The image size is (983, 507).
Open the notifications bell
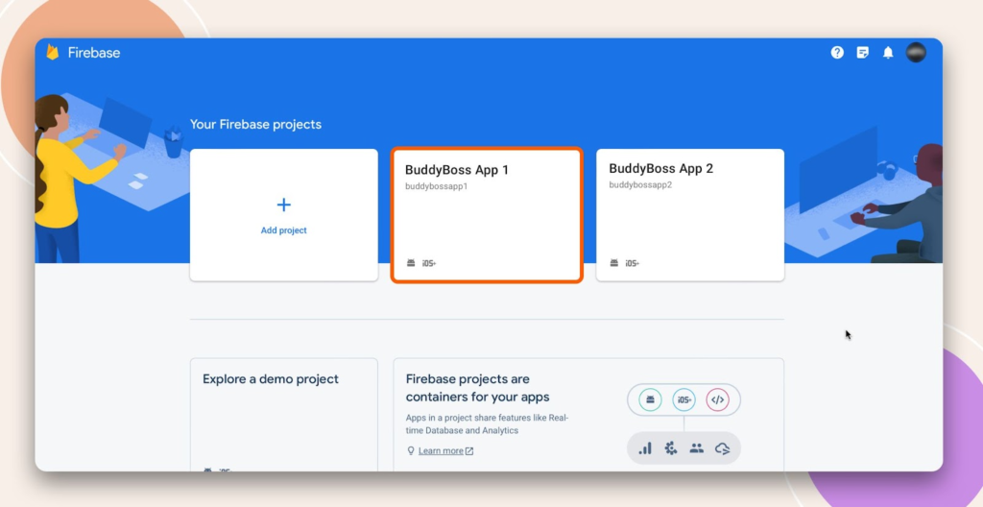[x=888, y=53]
